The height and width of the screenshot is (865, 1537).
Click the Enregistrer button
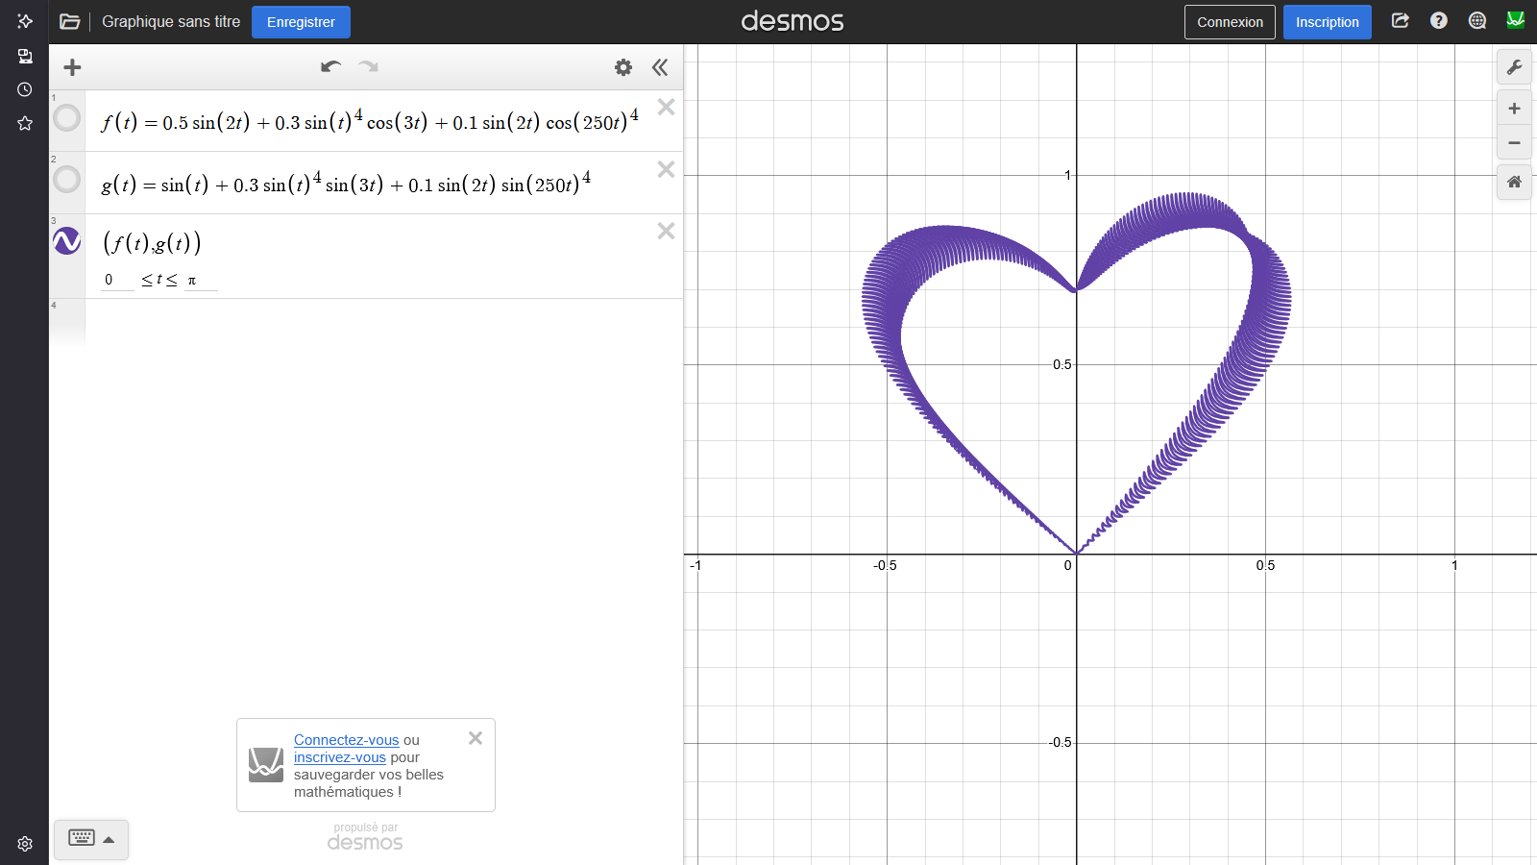point(301,22)
